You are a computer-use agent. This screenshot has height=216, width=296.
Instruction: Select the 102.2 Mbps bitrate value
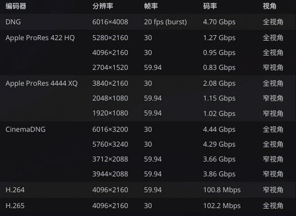coord(222,205)
